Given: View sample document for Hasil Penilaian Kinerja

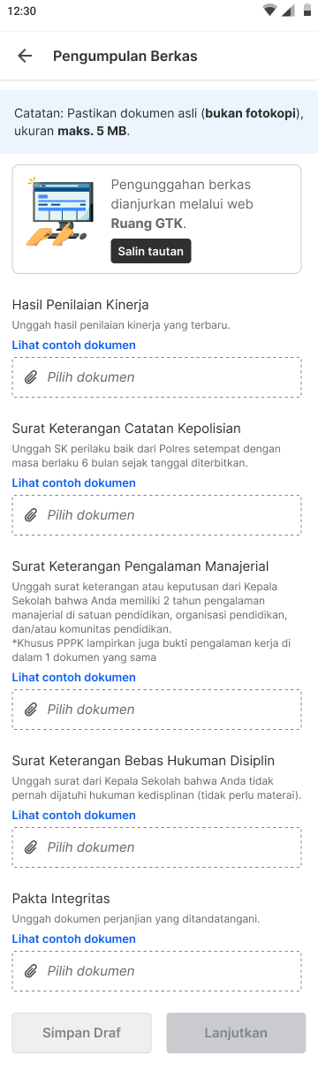Looking at the screenshot, I should pos(74,345).
